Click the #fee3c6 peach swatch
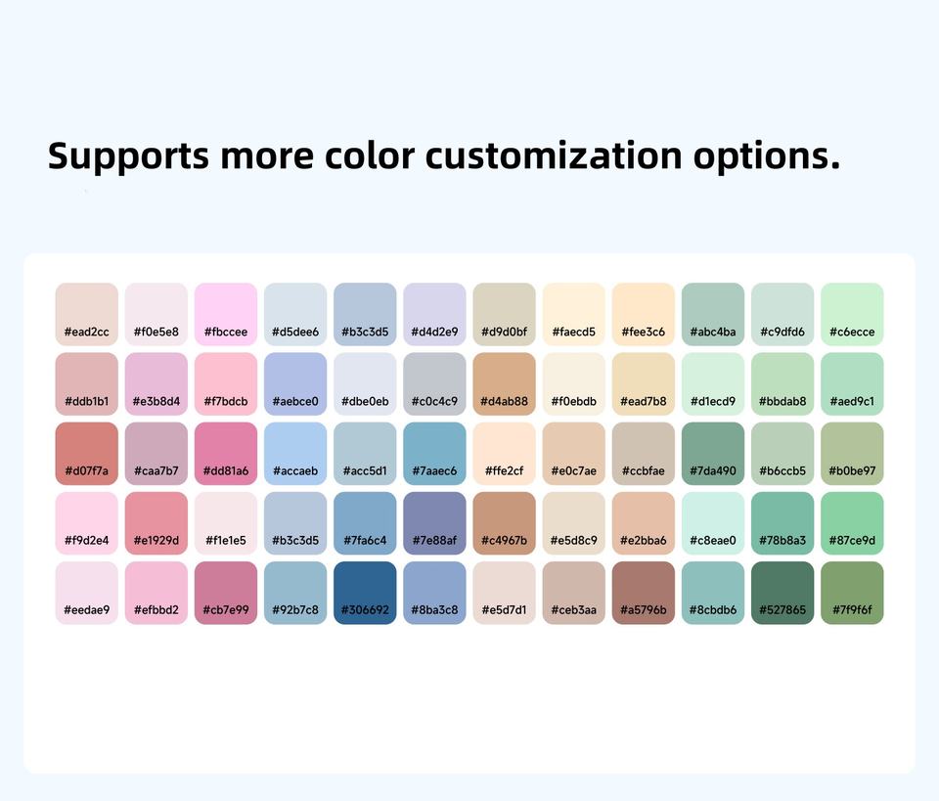Image resolution: width=939 pixels, height=801 pixels. pyautogui.click(x=643, y=314)
